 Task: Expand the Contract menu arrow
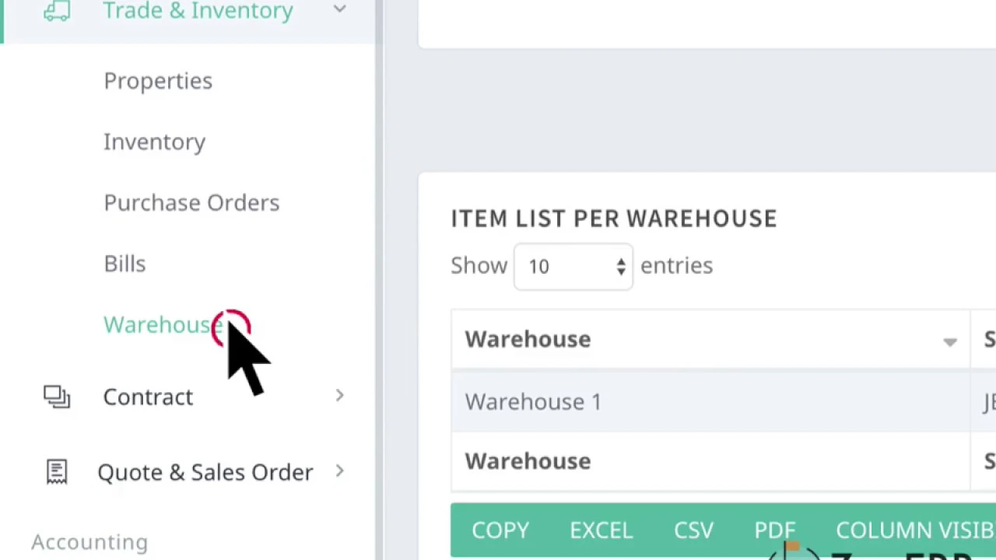coord(339,396)
